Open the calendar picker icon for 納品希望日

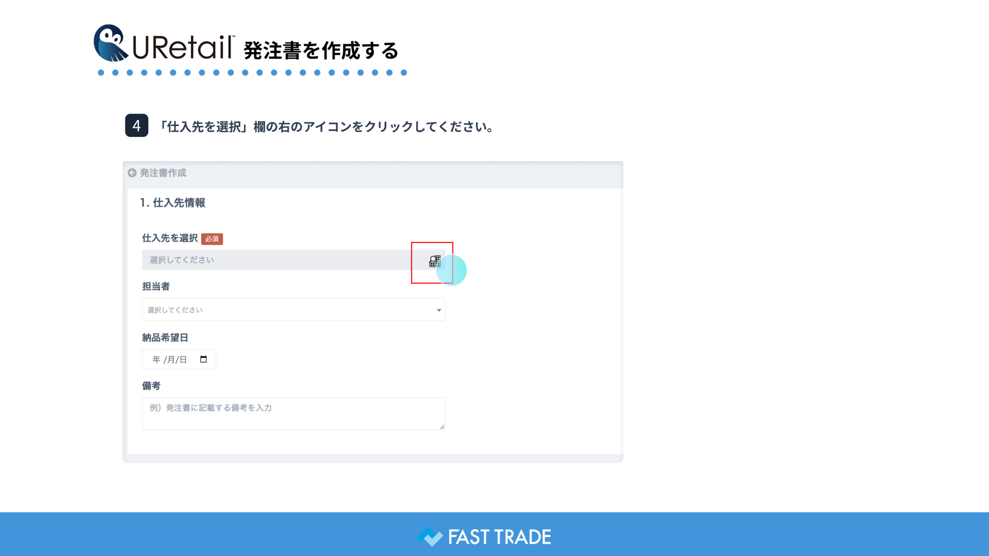203,359
